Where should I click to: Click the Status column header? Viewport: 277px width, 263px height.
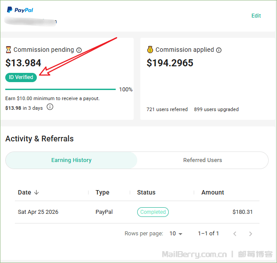pyautogui.click(x=146, y=192)
